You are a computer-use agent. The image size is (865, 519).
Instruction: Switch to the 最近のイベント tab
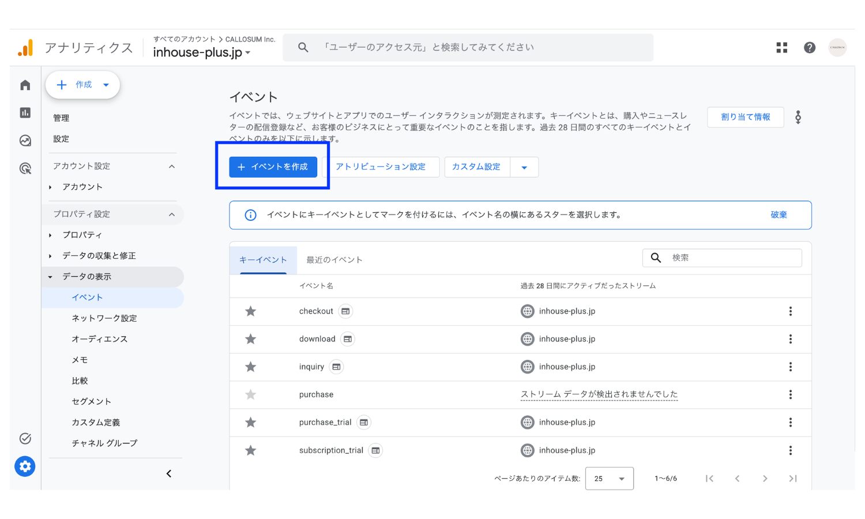tap(334, 260)
